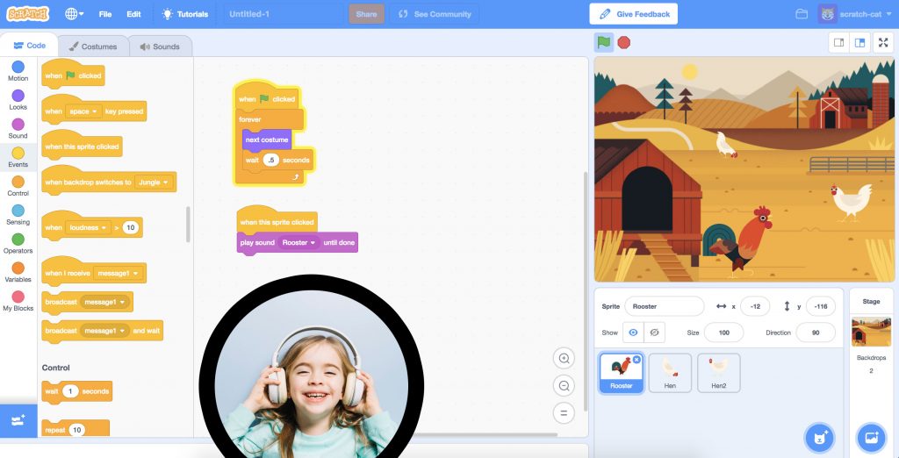This screenshot has width=899, height=458.
Task: Click the Choose a Backdrop button
Action: tap(871, 437)
